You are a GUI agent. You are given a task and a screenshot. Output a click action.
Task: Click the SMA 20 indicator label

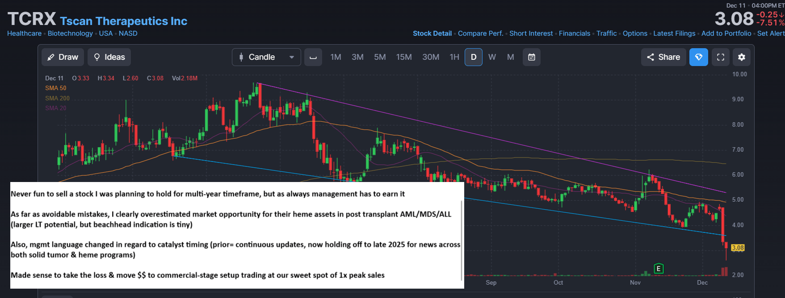tap(55, 108)
